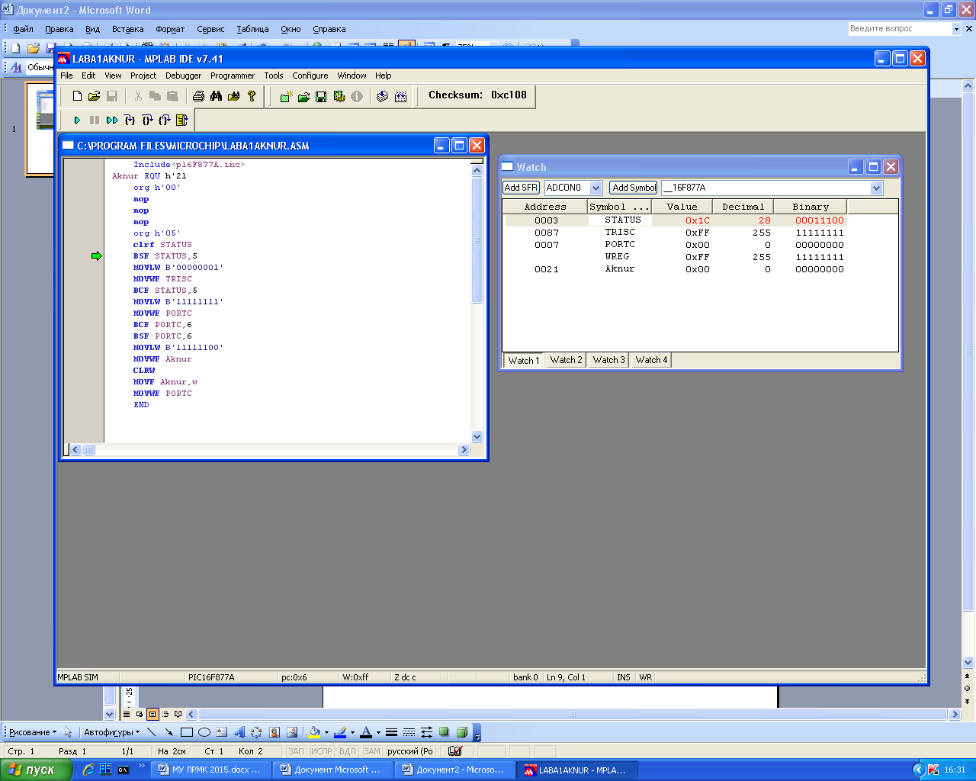Open the Debugger menu in MPLAB

click(x=183, y=76)
